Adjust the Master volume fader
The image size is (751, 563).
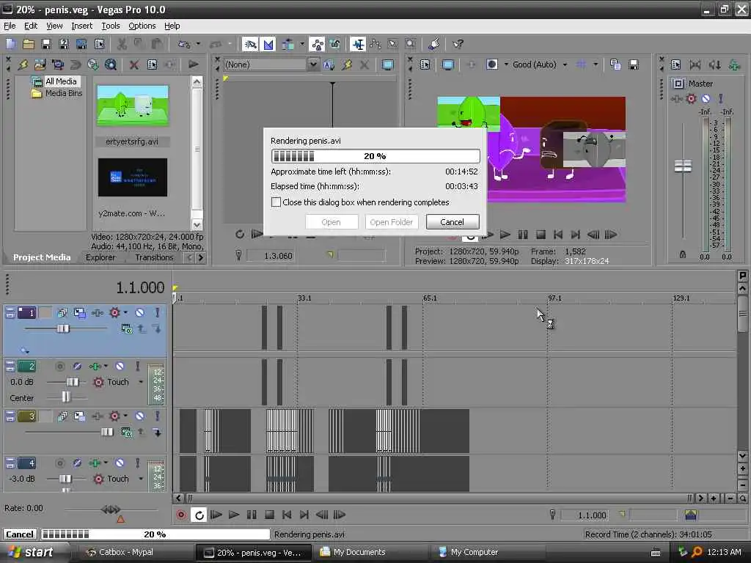(x=683, y=166)
